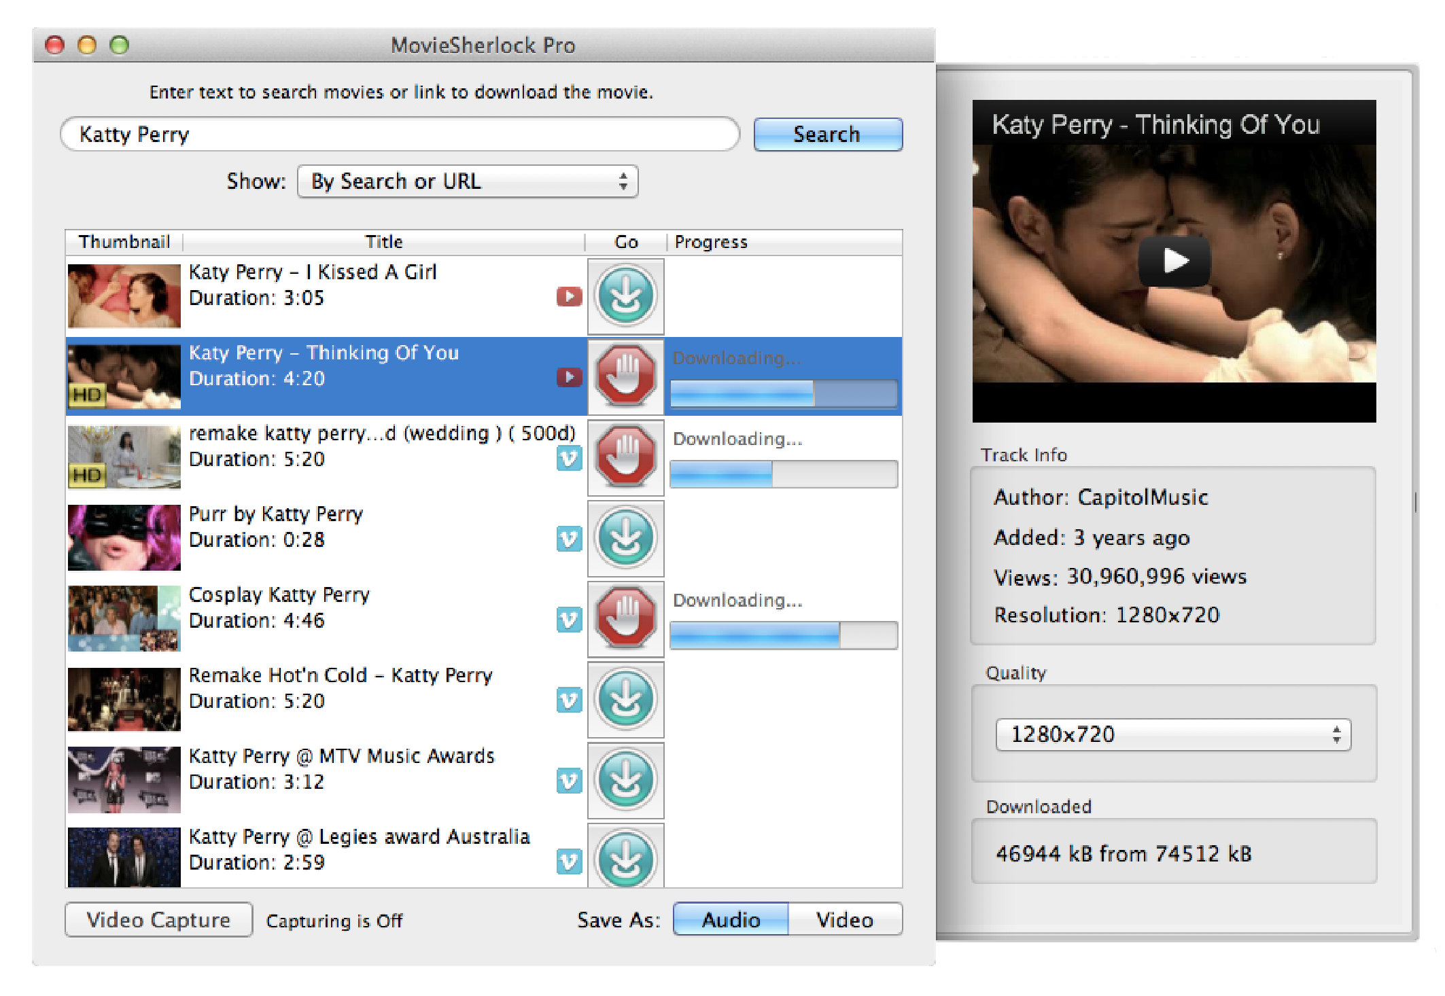Click HD badge on 'Thinking Of You' thumbnail
Image resolution: width=1445 pixels, height=996 pixels.
[x=87, y=395]
